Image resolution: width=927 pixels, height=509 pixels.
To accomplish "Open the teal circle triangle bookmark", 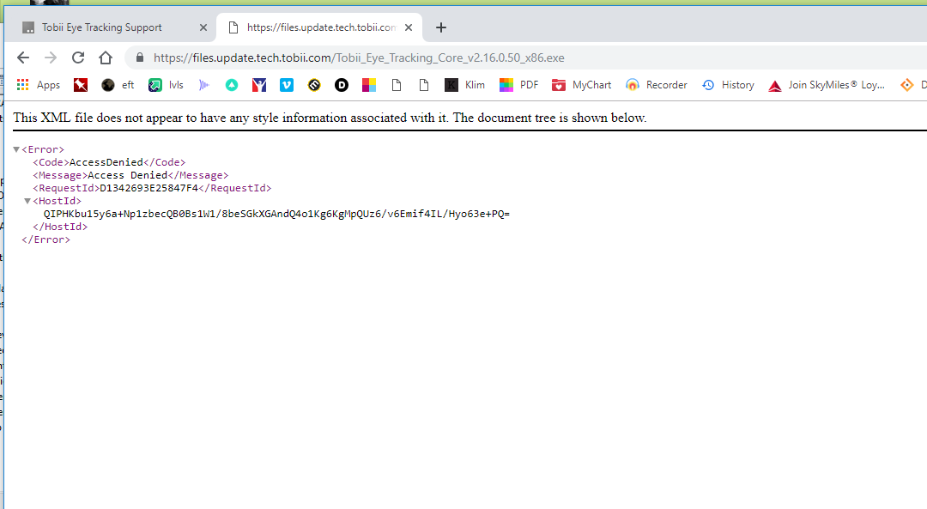I will pyautogui.click(x=232, y=85).
